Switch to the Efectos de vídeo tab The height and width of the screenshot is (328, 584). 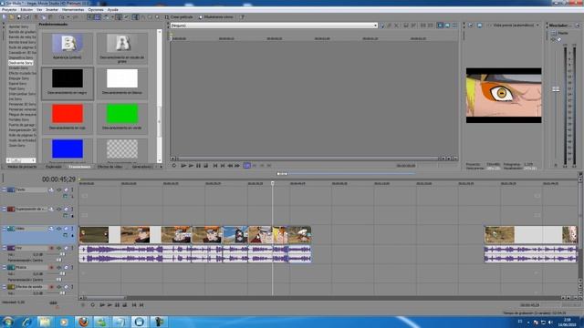tap(109, 167)
